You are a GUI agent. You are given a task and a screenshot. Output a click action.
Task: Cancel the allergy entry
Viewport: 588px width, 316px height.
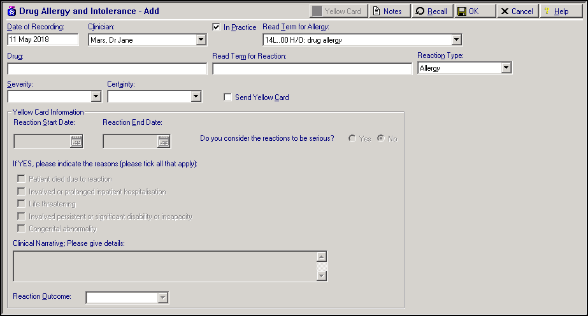517,11
